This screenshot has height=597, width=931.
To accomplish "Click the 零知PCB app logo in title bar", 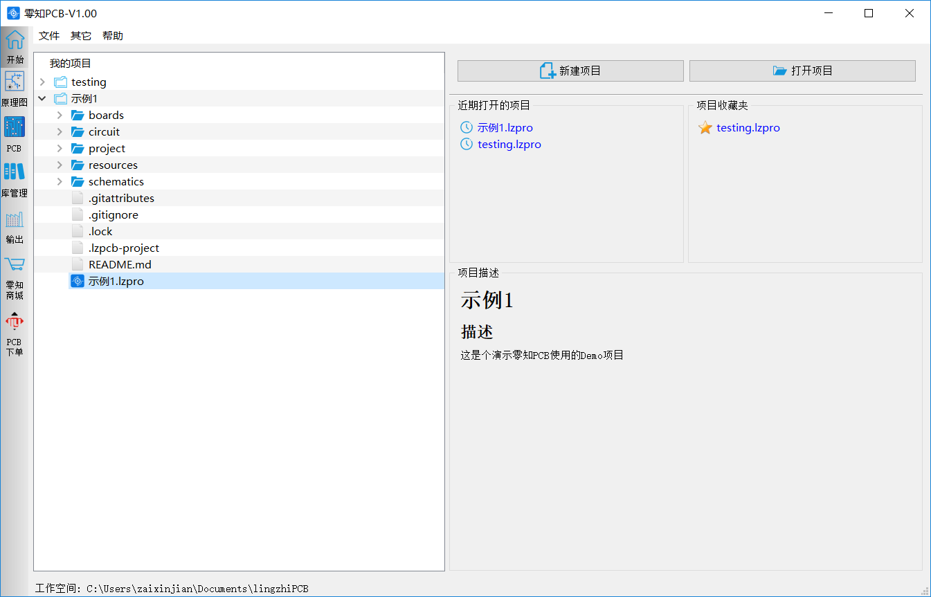I will (13, 13).
